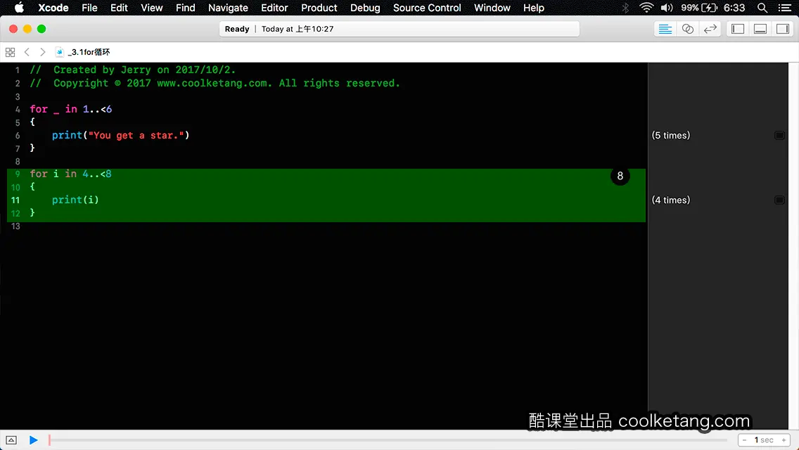Toggle the bottom debug console

pos(11,440)
